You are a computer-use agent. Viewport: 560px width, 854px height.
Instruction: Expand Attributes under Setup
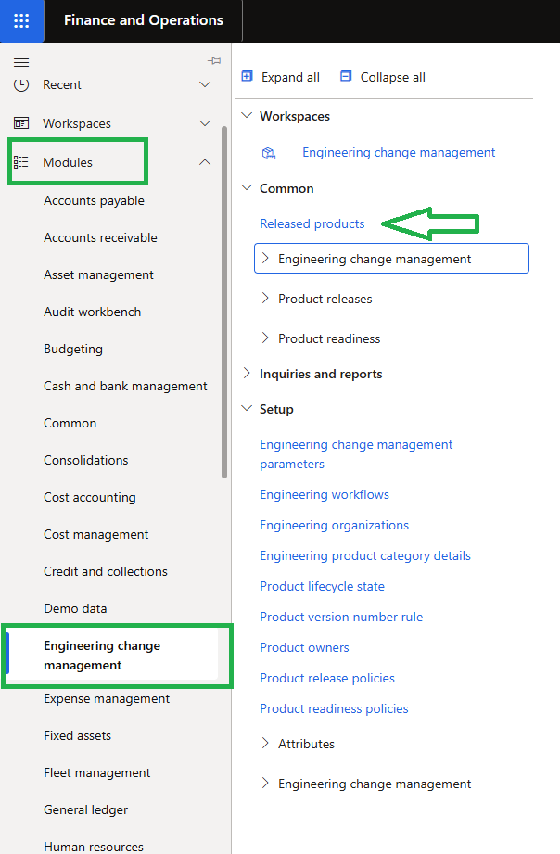pyautogui.click(x=264, y=743)
